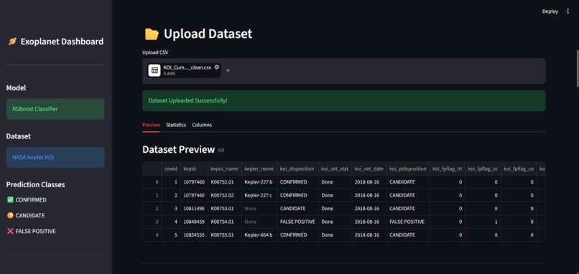Screen dimensions: 579x274
Task: Select cell K00752.01
Action: (x=225, y=182)
